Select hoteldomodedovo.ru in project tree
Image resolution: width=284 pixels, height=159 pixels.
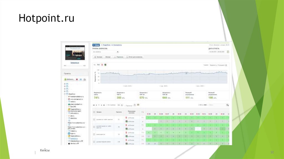[77, 97]
